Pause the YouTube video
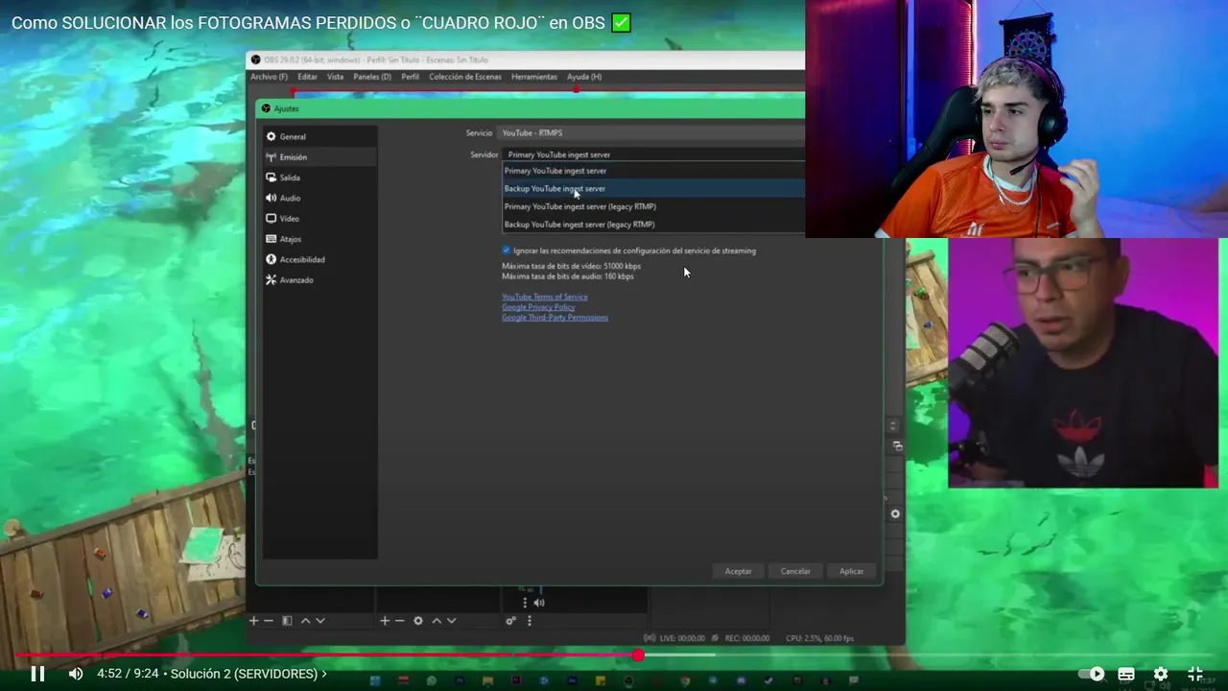This screenshot has width=1228, height=691. click(x=37, y=674)
